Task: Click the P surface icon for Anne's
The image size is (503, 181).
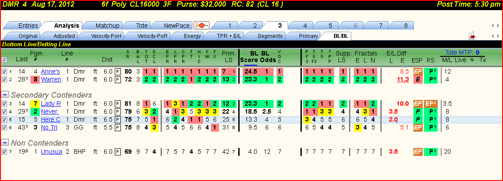Action: [x=118, y=72]
